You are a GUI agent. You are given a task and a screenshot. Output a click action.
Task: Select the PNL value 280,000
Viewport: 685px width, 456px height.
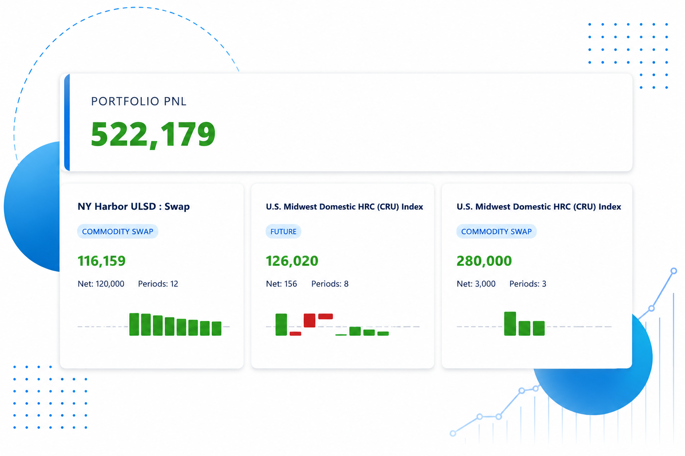coord(484,261)
